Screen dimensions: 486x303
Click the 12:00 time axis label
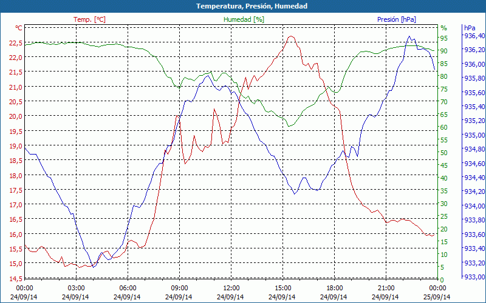click(231, 288)
